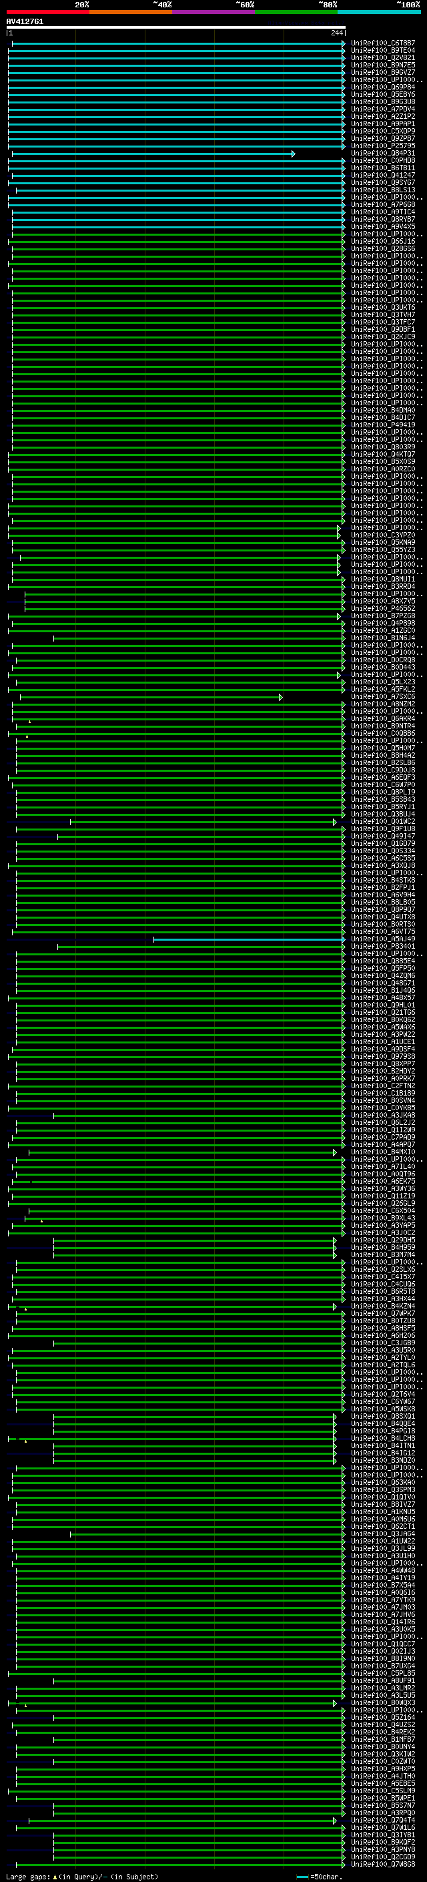Open hit UniRef100_Q2V821
The height and width of the screenshot is (1882, 427).
pos(382,57)
